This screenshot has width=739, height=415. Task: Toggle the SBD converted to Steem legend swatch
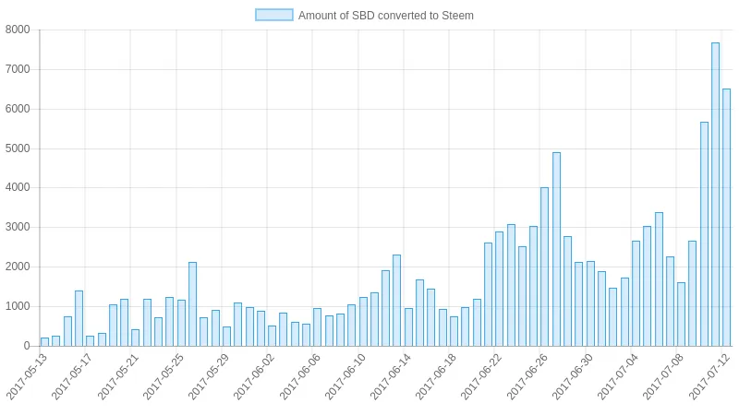coord(273,15)
